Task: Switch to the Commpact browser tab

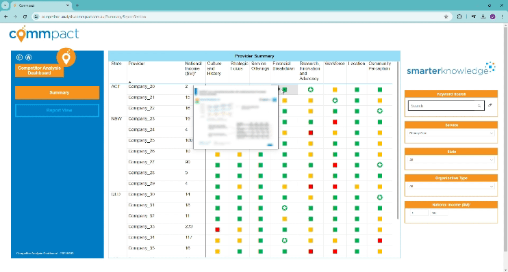Action: coord(41,5)
